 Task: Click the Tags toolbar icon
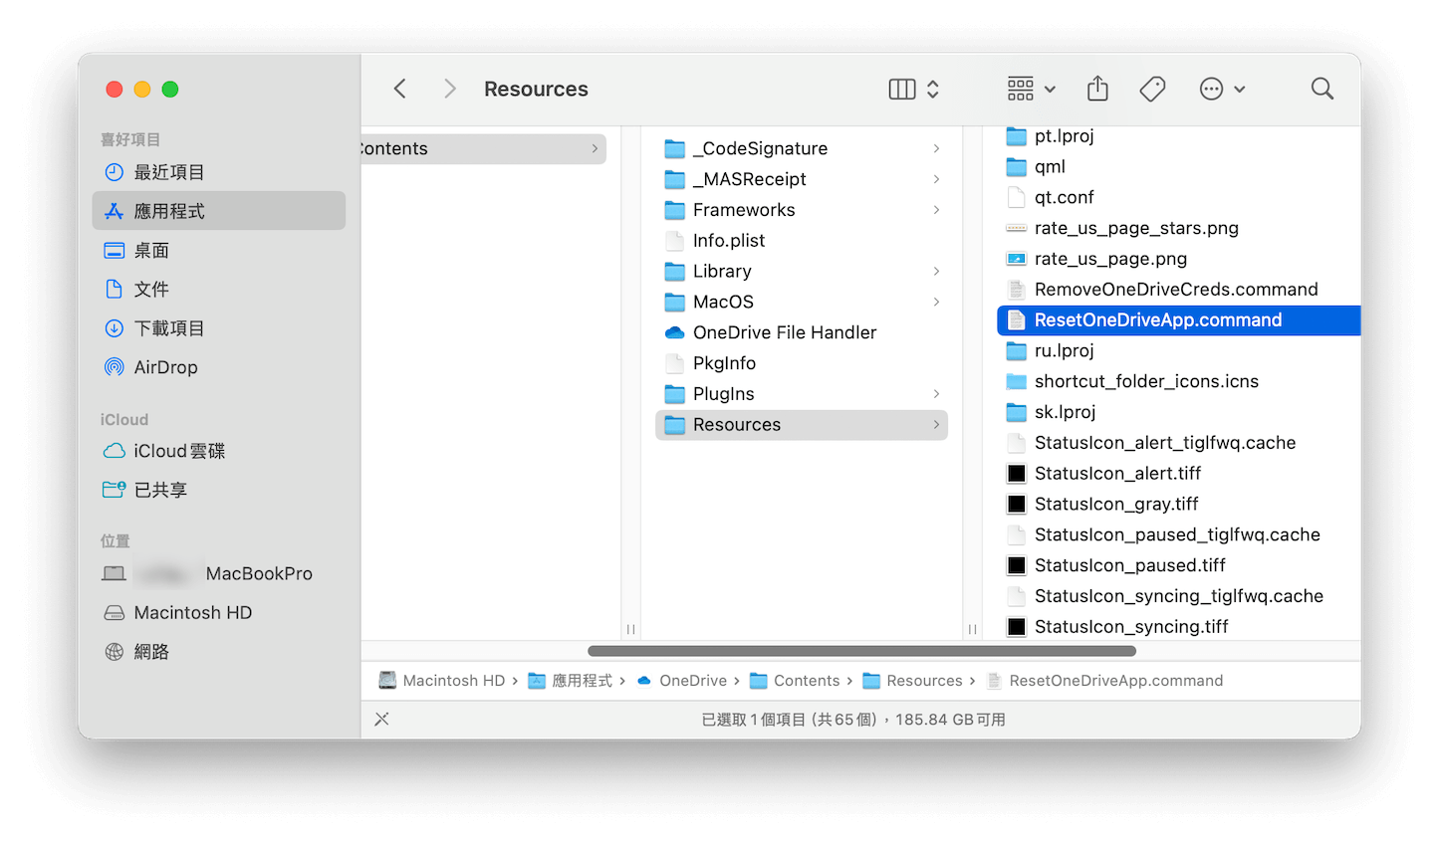(1152, 89)
